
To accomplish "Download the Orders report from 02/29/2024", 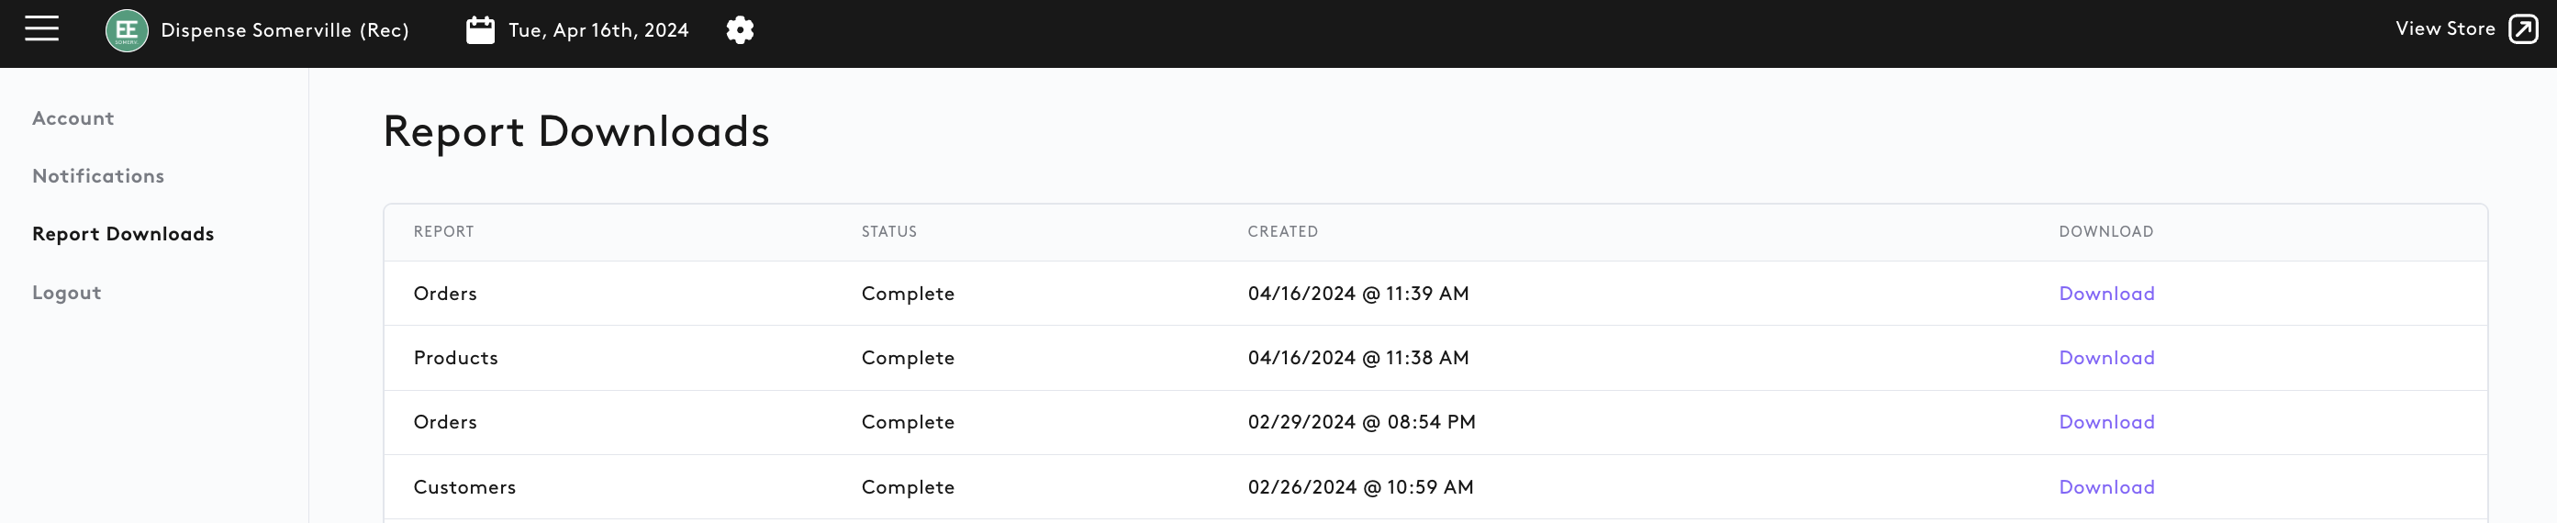I will [2106, 423].
